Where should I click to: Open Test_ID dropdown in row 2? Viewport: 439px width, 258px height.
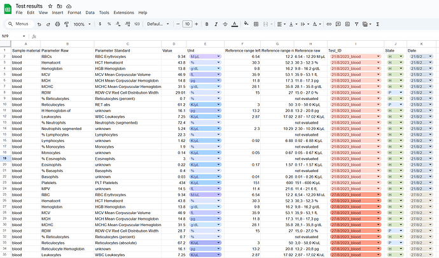tap(379, 57)
